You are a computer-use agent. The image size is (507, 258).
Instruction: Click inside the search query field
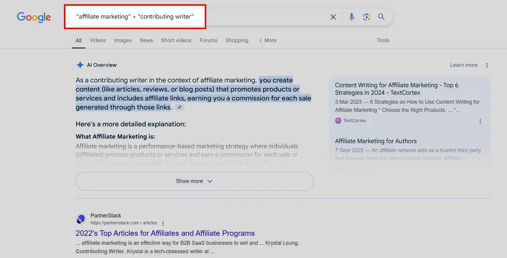(199, 17)
